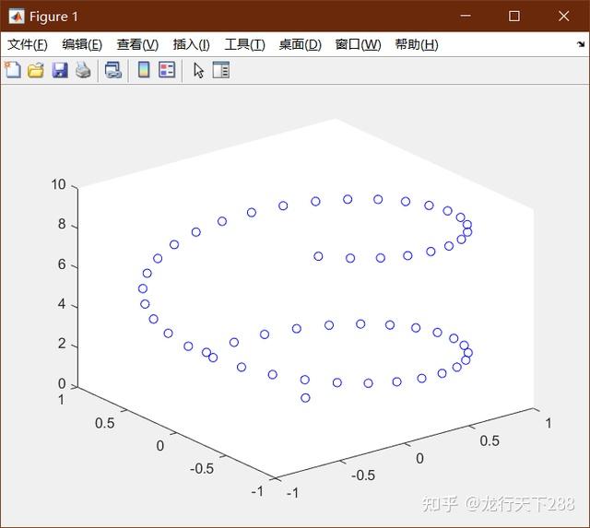Open the 查看(V) menu
This screenshot has height=528, width=590.
[x=137, y=44]
